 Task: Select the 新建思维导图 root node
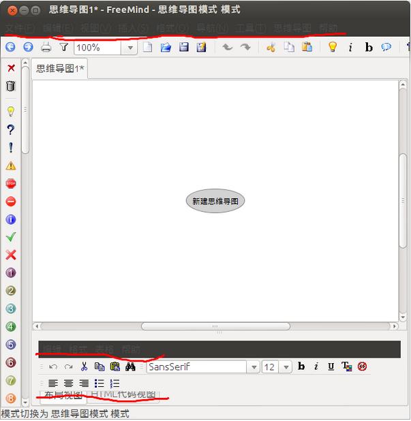point(215,201)
